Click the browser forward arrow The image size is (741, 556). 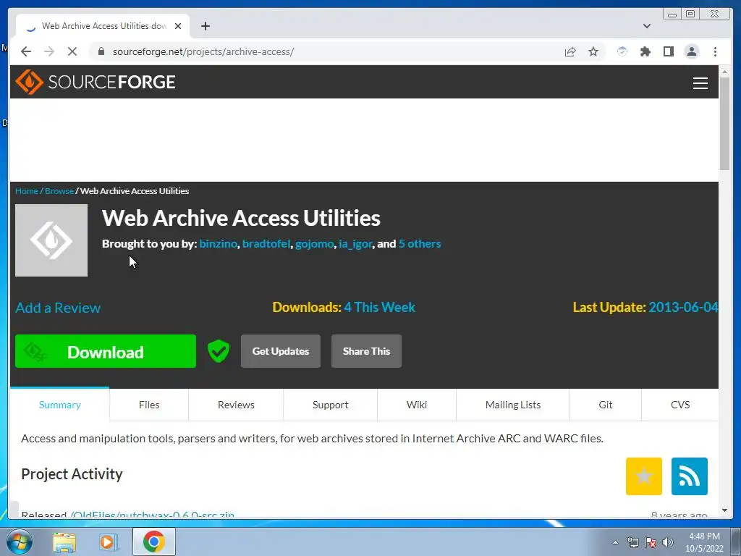click(x=49, y=51)
